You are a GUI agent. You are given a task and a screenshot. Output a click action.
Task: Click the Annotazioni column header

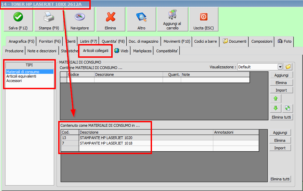click(236, 132)
